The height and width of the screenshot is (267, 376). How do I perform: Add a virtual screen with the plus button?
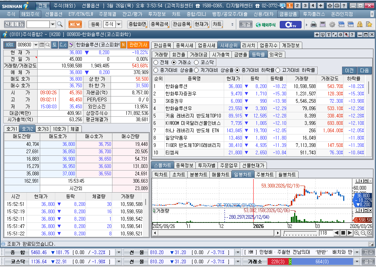321,6
